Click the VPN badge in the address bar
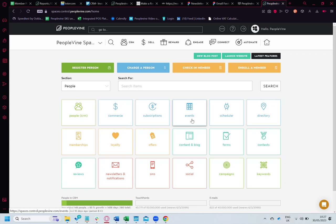 (x=40, y=11)
